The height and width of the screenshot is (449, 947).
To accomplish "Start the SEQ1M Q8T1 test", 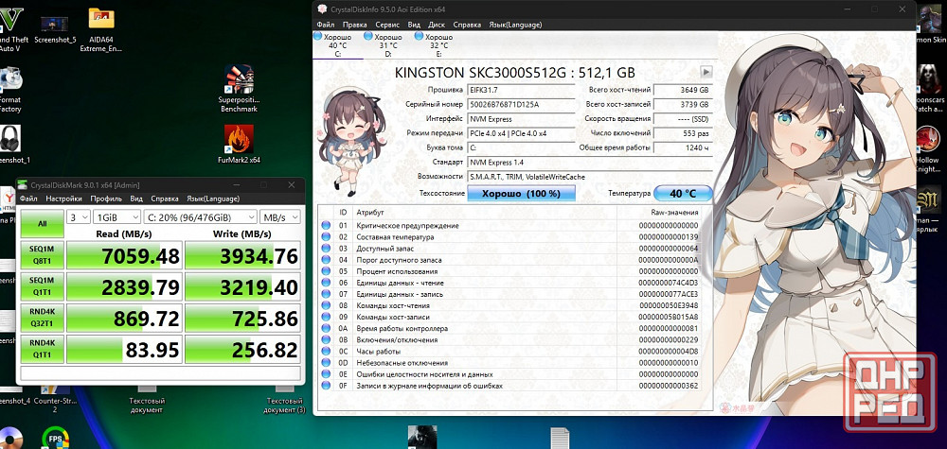I will pos(42,255).
